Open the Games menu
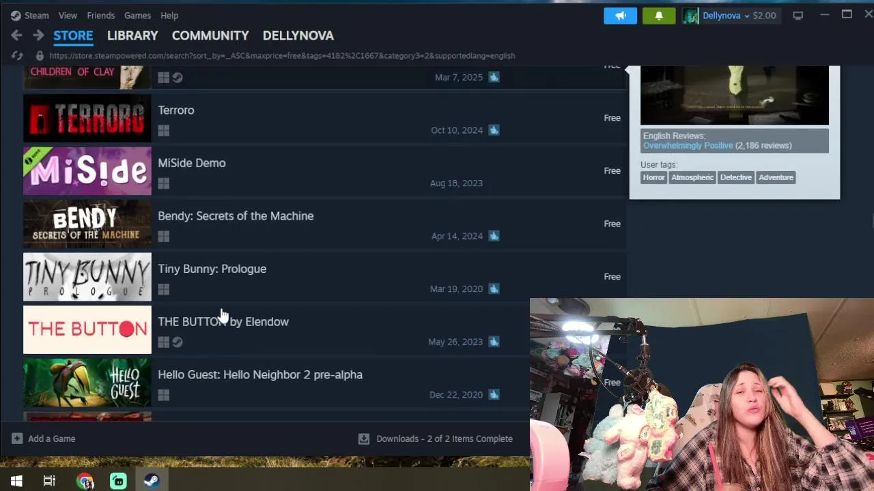The height and width of the screenshot is (491, 874). point(137,15)
